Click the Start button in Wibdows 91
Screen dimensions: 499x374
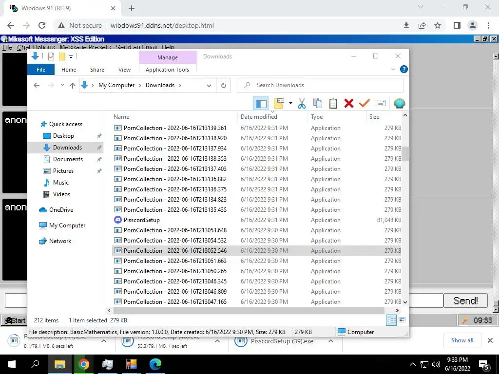tap(14, 320)
